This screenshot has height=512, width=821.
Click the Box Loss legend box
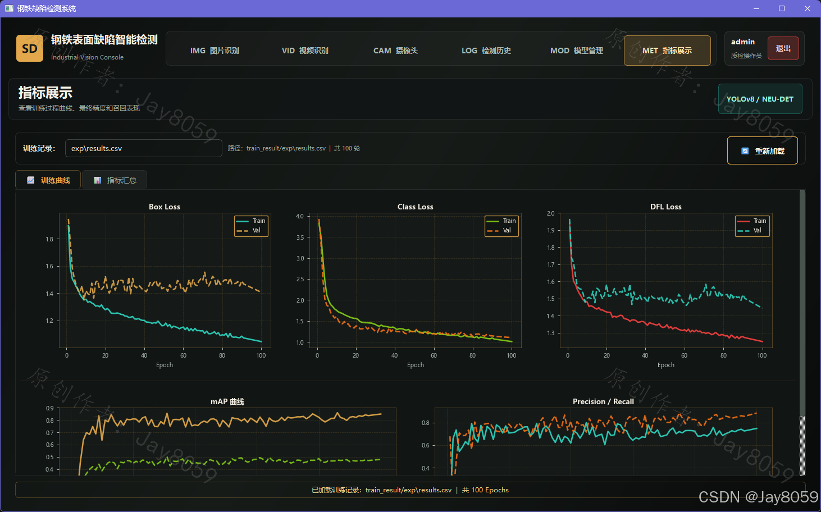tap(252, 226)
